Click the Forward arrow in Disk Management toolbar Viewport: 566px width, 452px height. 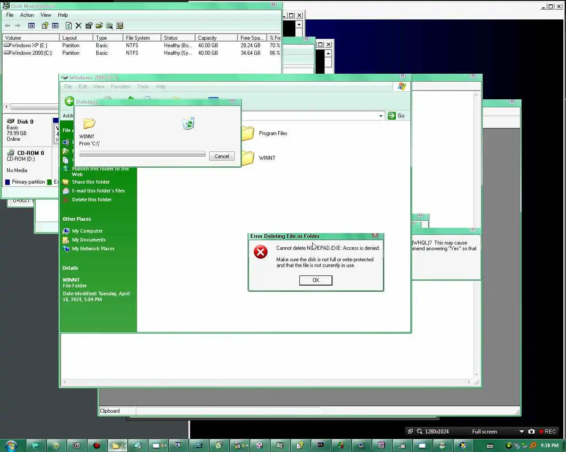pyautogui.click(x=18, y=26)
